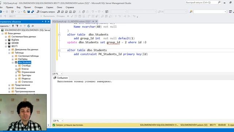Open the Сервис menu

(x=50, y=7)
